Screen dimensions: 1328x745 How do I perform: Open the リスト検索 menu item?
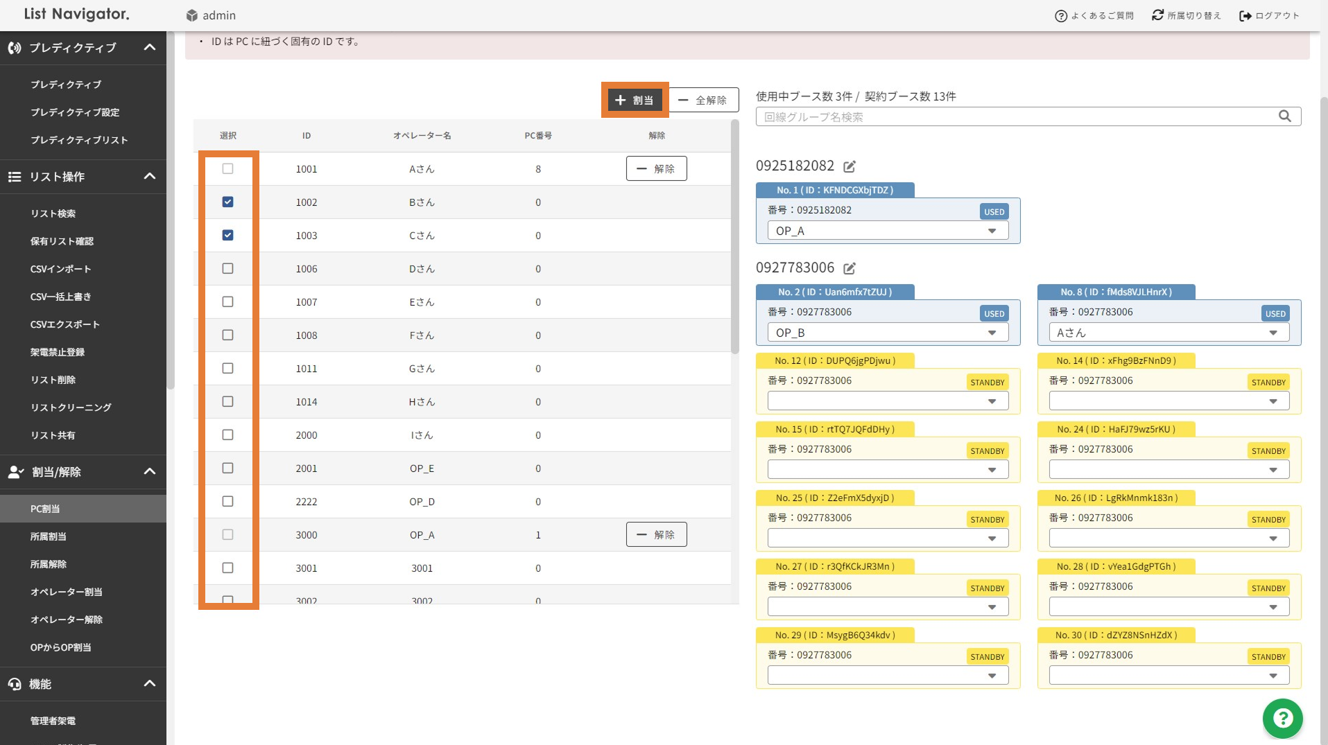pos(53,213)
